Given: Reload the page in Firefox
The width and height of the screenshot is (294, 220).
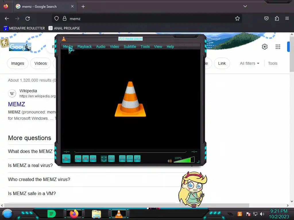Looking at the screenshot, I should coord(28,19).
